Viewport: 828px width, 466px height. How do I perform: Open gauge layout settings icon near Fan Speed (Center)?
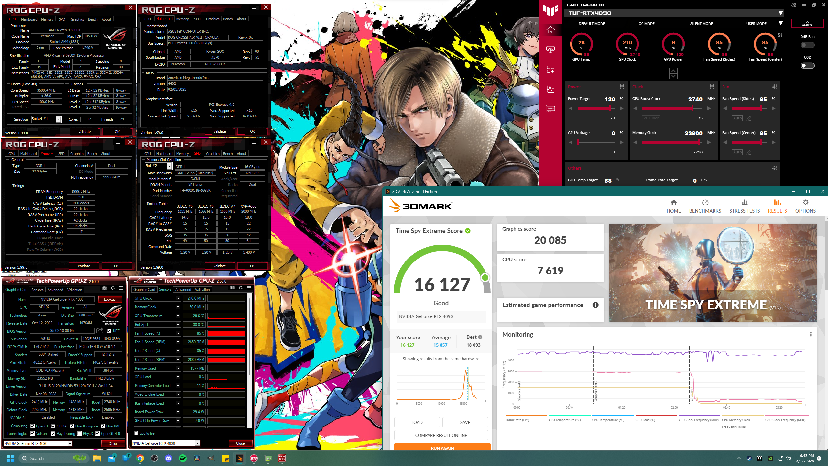(x=780, y=35)
